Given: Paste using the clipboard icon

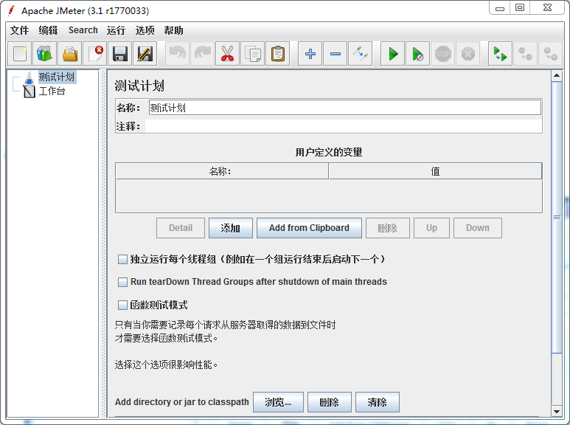Looking at the screenshot, I should point(278,54).
